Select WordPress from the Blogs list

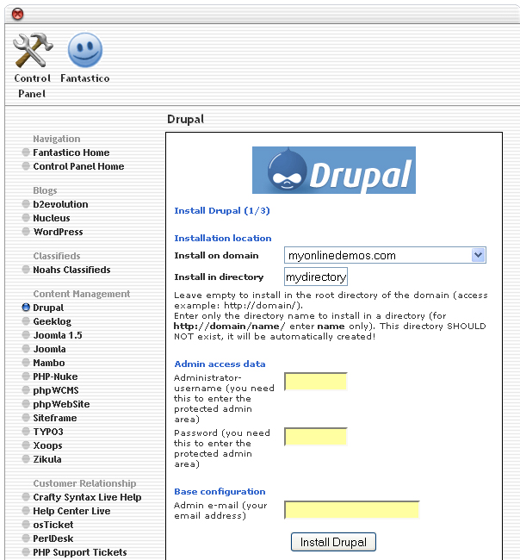click(58, 232)
